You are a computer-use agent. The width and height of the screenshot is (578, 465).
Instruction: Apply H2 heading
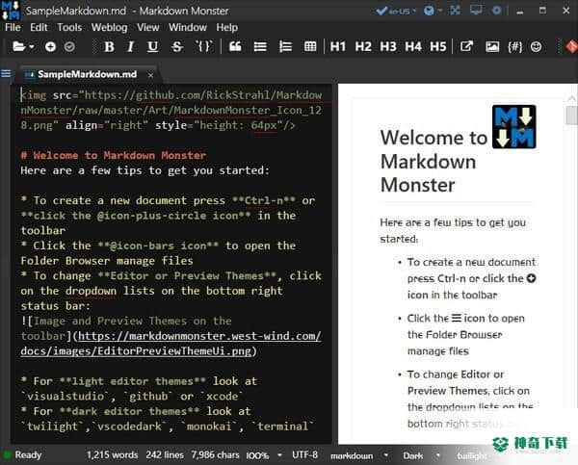[x=363, y=47]
